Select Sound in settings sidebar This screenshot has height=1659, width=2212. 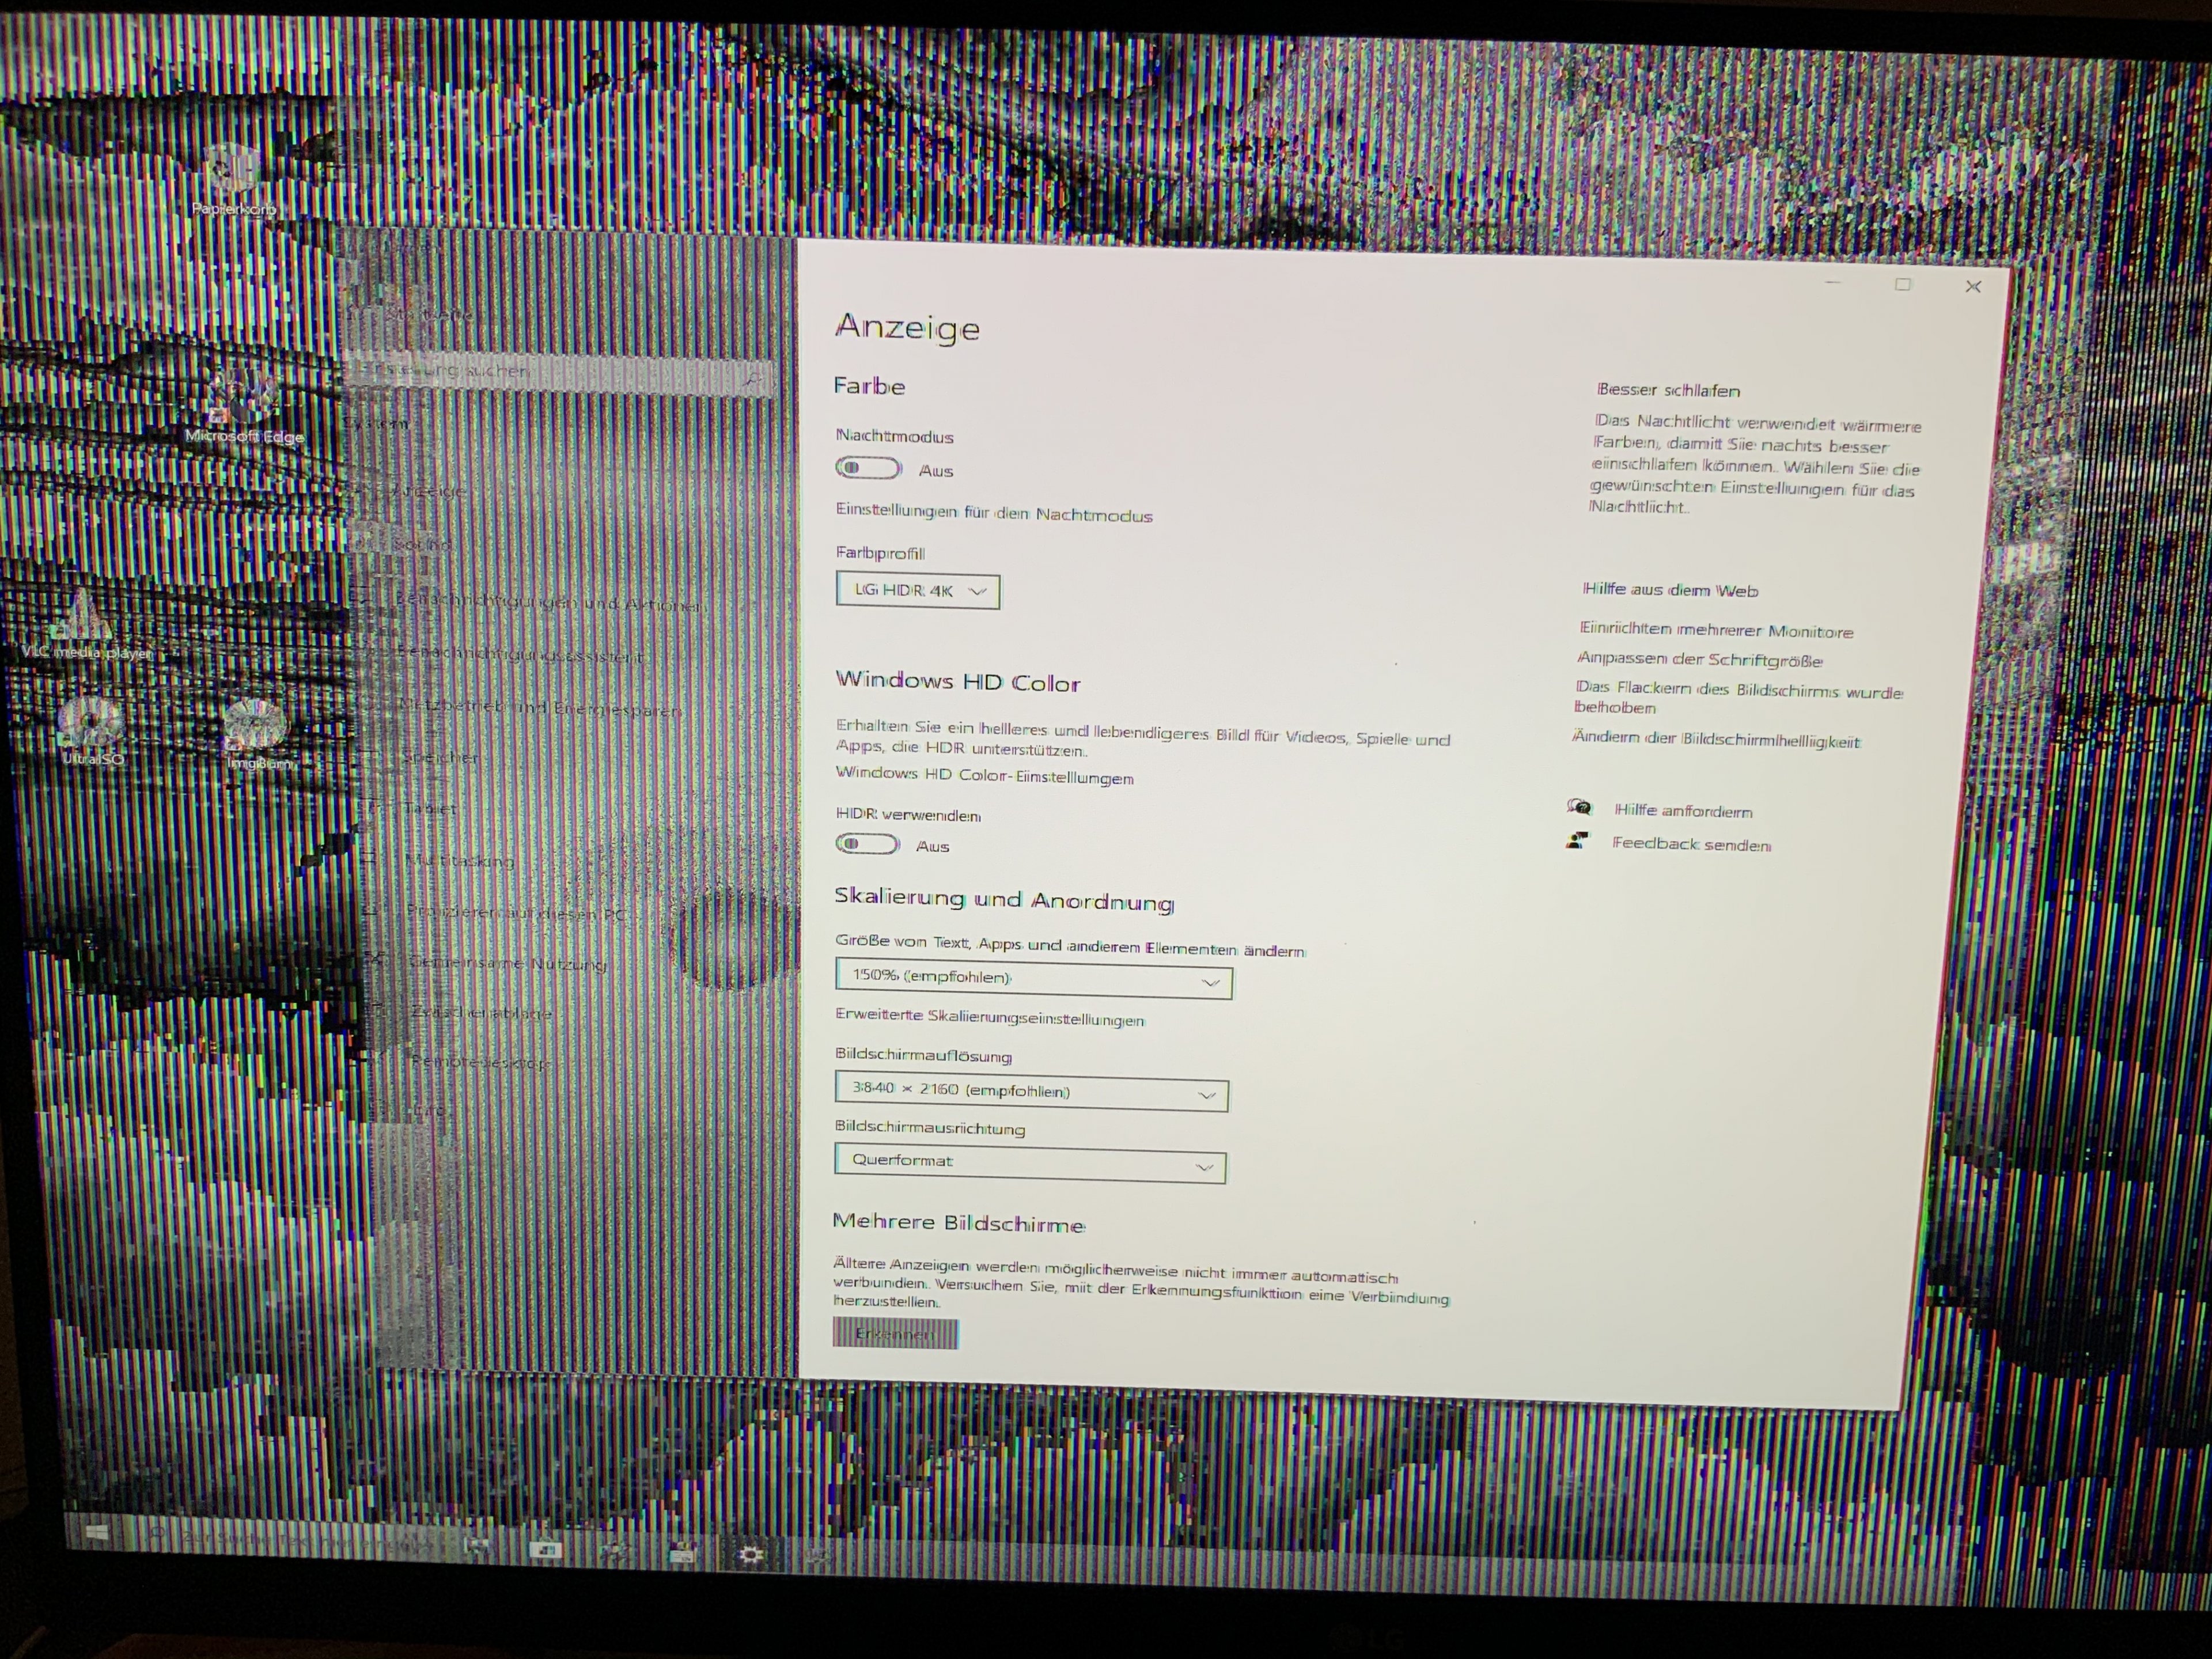coord(424,545)
